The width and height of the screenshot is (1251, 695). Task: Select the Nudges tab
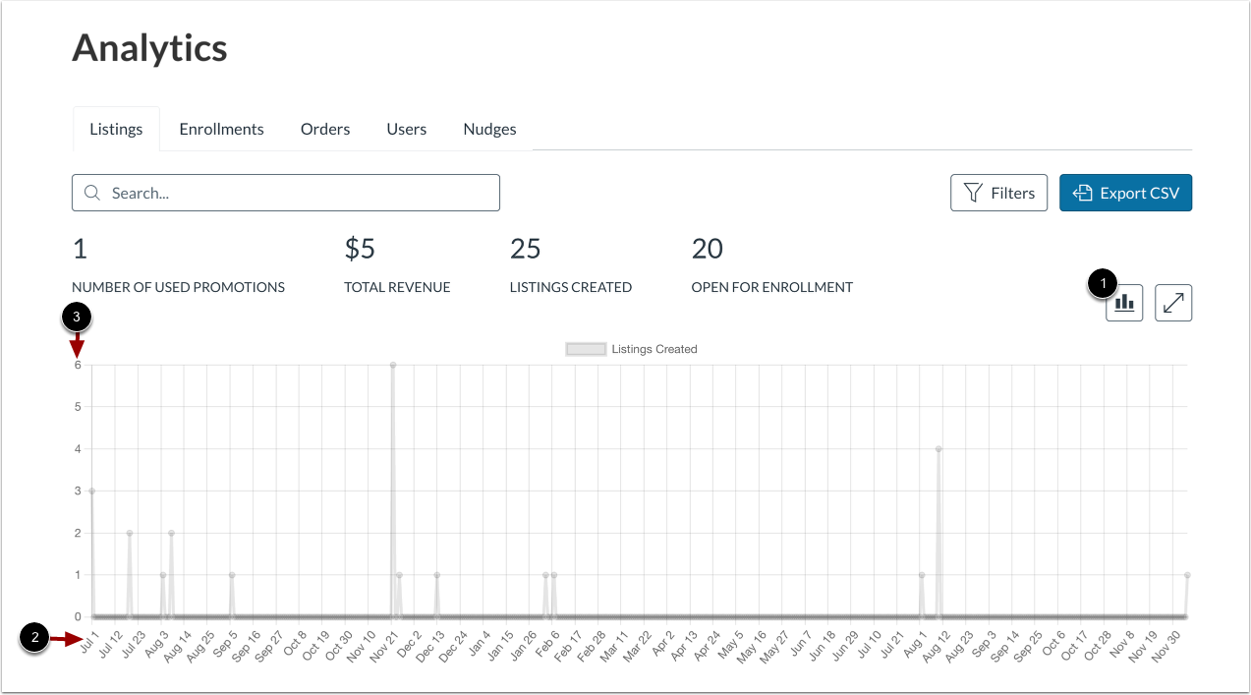click(x=489, y=129)
